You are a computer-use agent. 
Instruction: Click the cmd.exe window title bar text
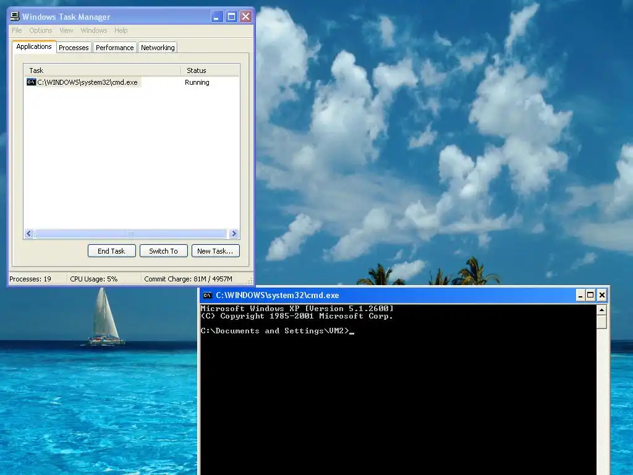(278, 295)
